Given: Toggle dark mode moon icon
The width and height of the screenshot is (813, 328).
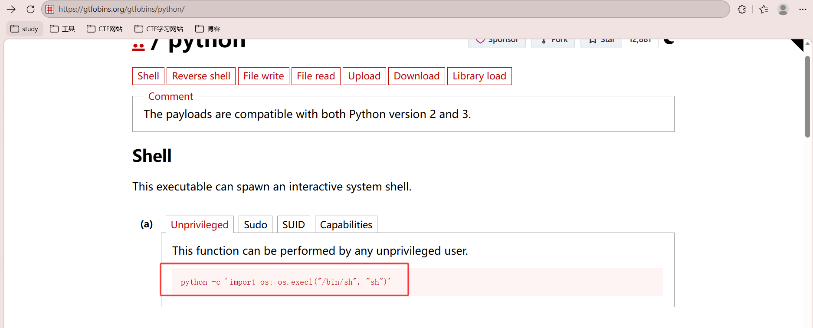Looking at the screenshot, I should pos(669,40).
